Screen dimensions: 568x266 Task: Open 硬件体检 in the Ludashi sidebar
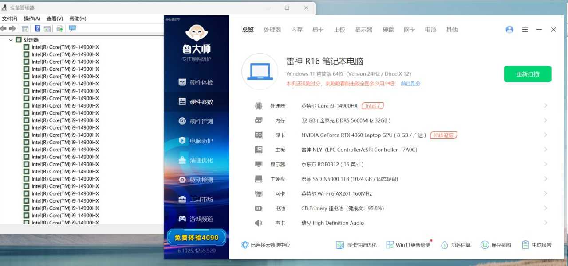coord(196,82)
